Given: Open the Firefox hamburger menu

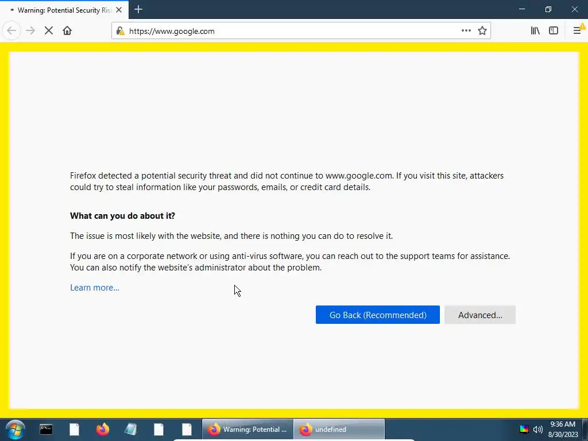Looking at the screenshot, I should [x=578, y=31].
